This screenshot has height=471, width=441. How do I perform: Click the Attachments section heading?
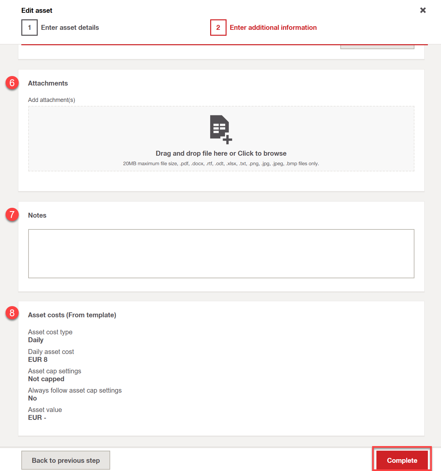pyautogui.click(x=48, y=83)
